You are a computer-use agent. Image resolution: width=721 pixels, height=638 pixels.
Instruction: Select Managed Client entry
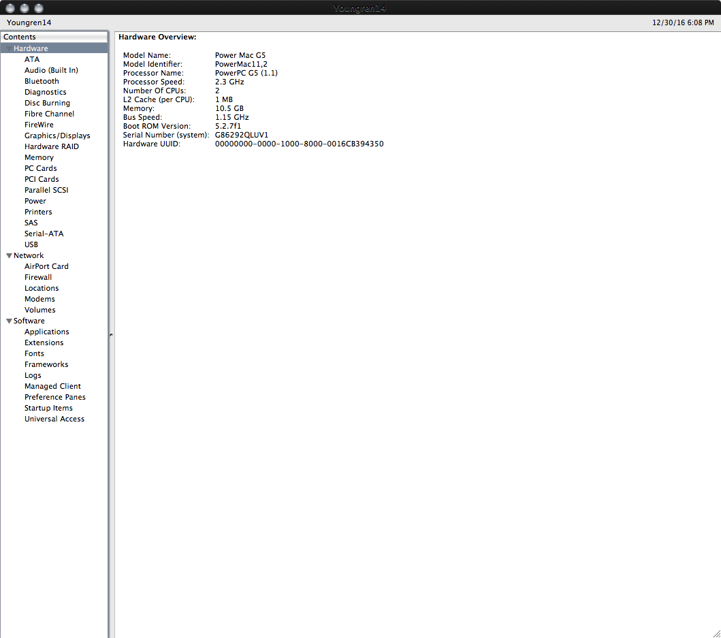(x=52, y=386)
